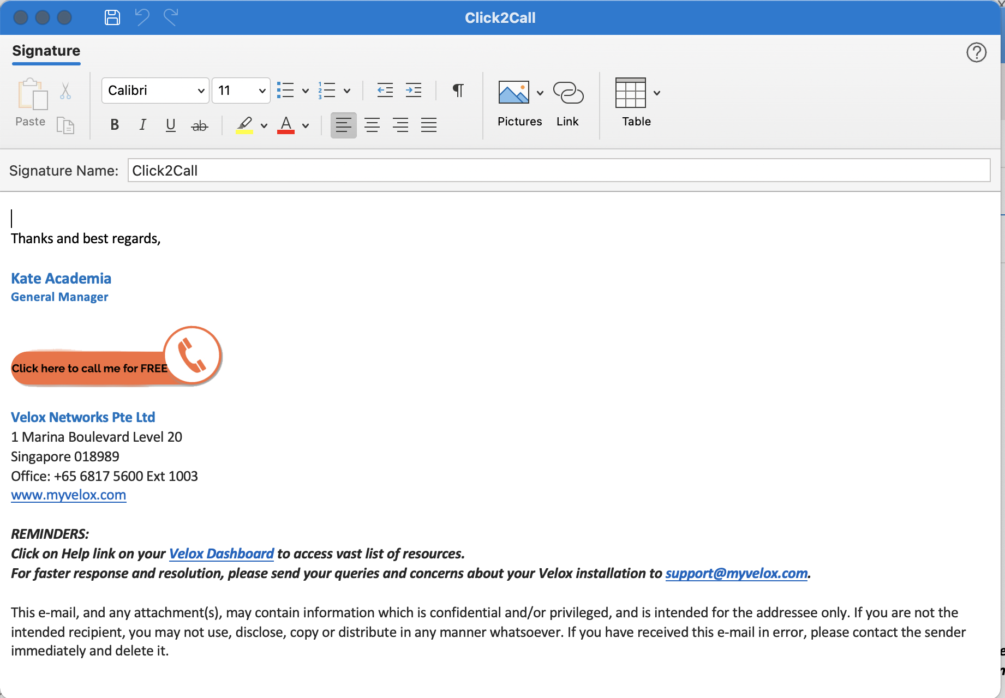Viewport: 1005px width, 698px height.
Task: Open the font color dropdown arrow
Action: (306, 126)
